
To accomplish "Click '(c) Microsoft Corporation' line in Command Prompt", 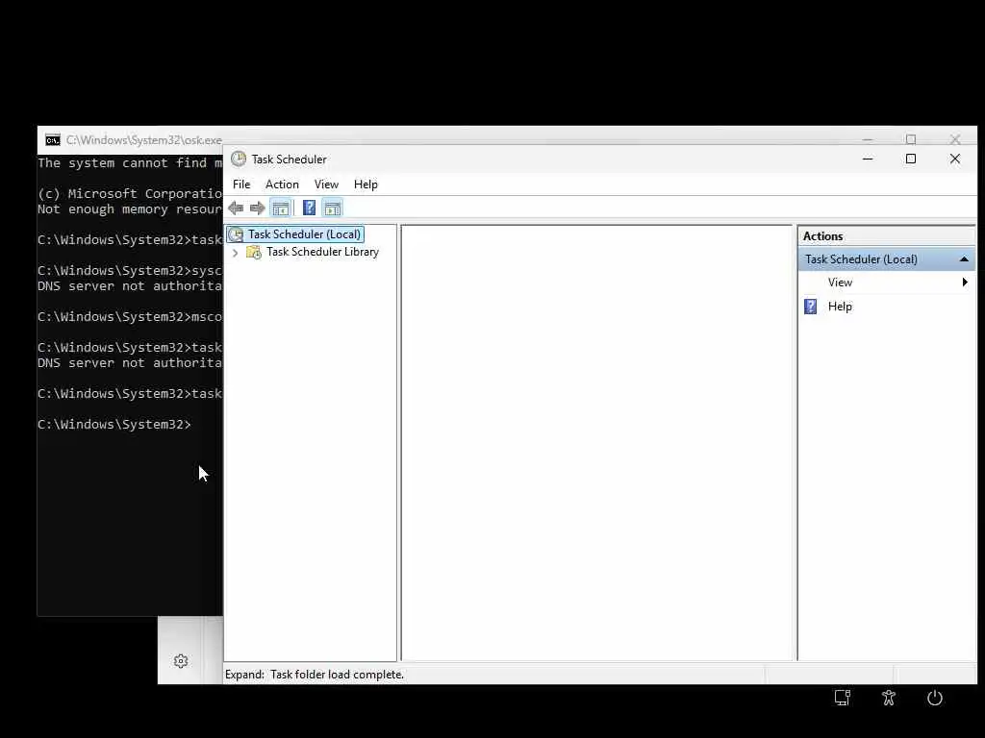I will tap(130, 194).
